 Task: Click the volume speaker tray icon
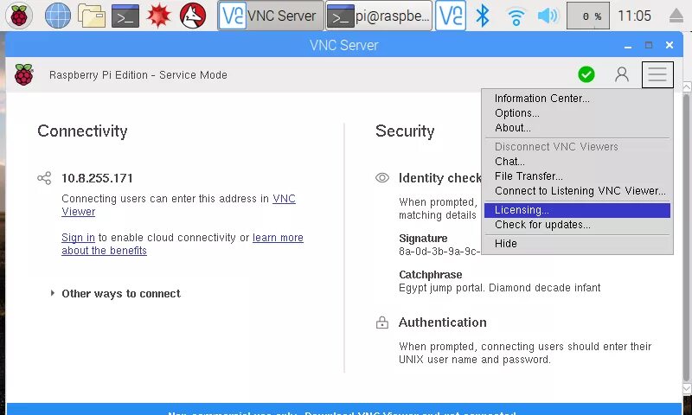[x=548, y=16]
